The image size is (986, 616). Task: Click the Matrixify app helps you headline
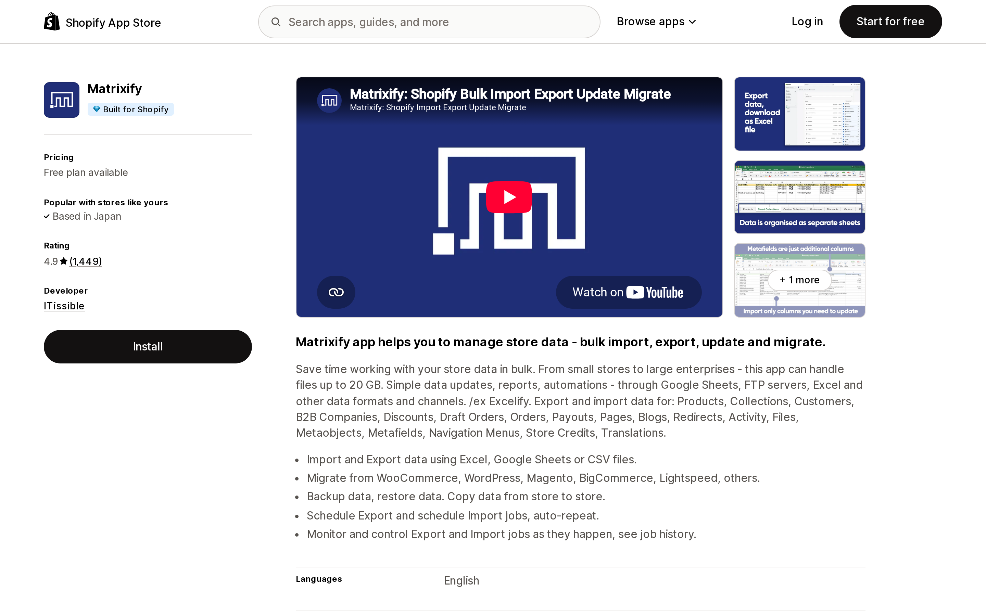click(560, 342)
